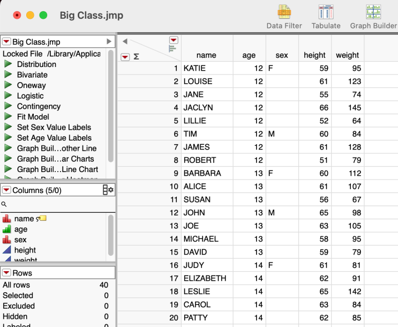
Task: Open columns red triangle in table header corner
Action: click(x=174, y=40)
